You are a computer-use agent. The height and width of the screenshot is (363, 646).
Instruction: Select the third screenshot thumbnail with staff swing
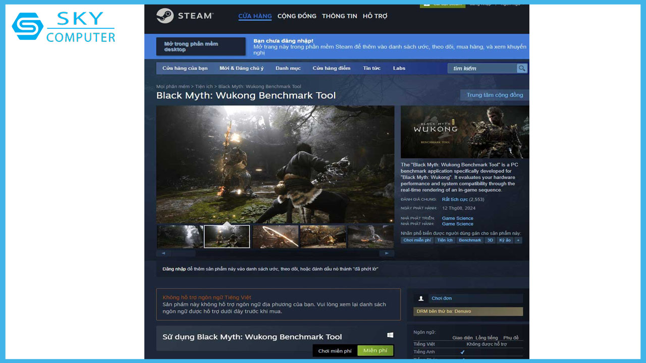point(276,236)
